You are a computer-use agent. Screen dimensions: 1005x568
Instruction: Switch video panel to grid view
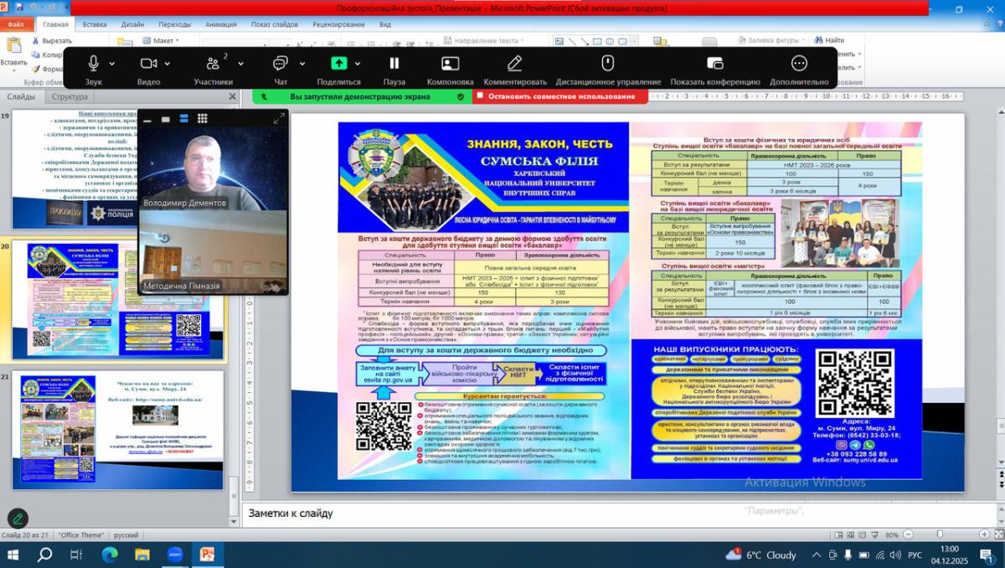click(202, 119)
